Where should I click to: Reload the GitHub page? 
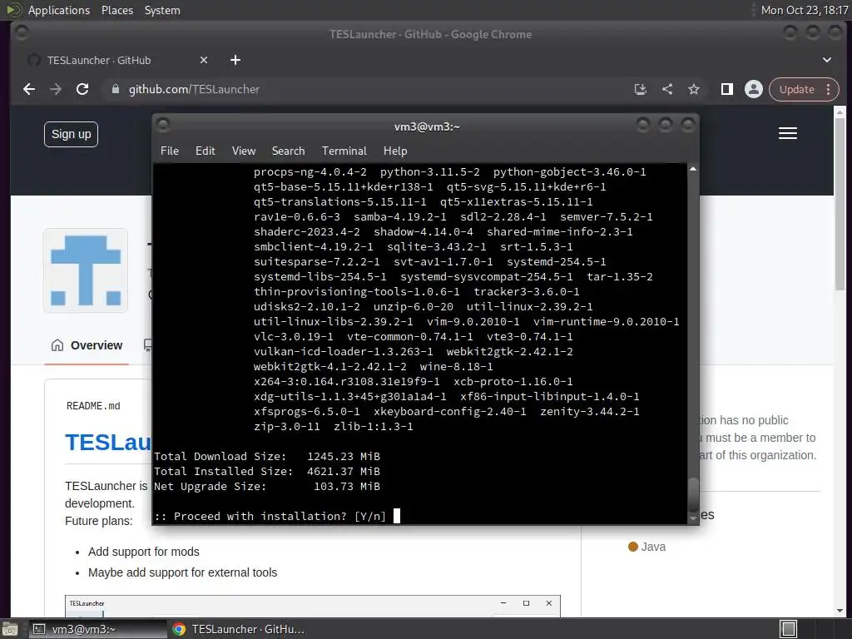[82, 89]
